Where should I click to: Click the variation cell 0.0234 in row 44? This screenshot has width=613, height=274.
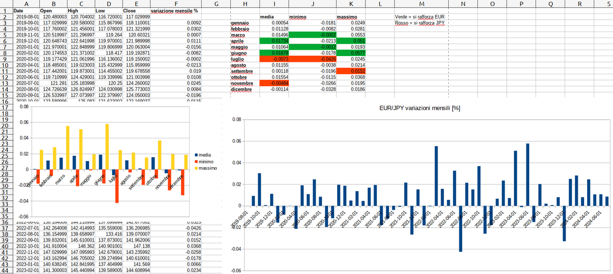point(177,271)
